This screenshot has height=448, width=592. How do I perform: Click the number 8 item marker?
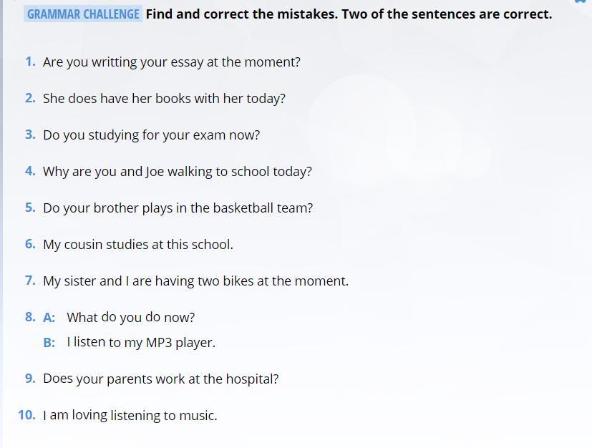30,317
